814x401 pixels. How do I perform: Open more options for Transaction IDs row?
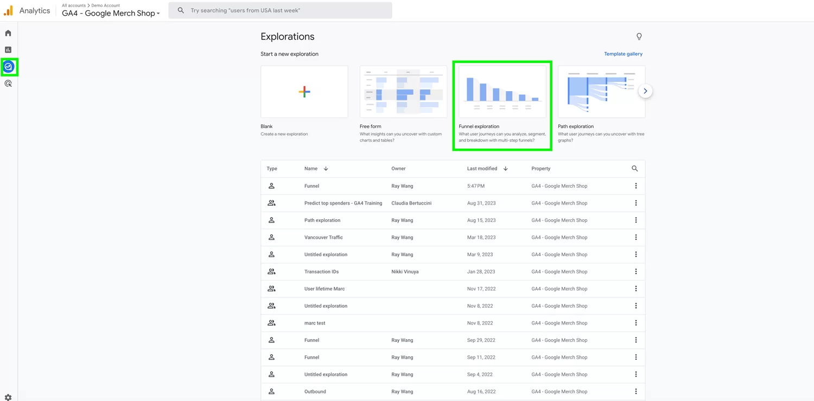tap(636, 271)
